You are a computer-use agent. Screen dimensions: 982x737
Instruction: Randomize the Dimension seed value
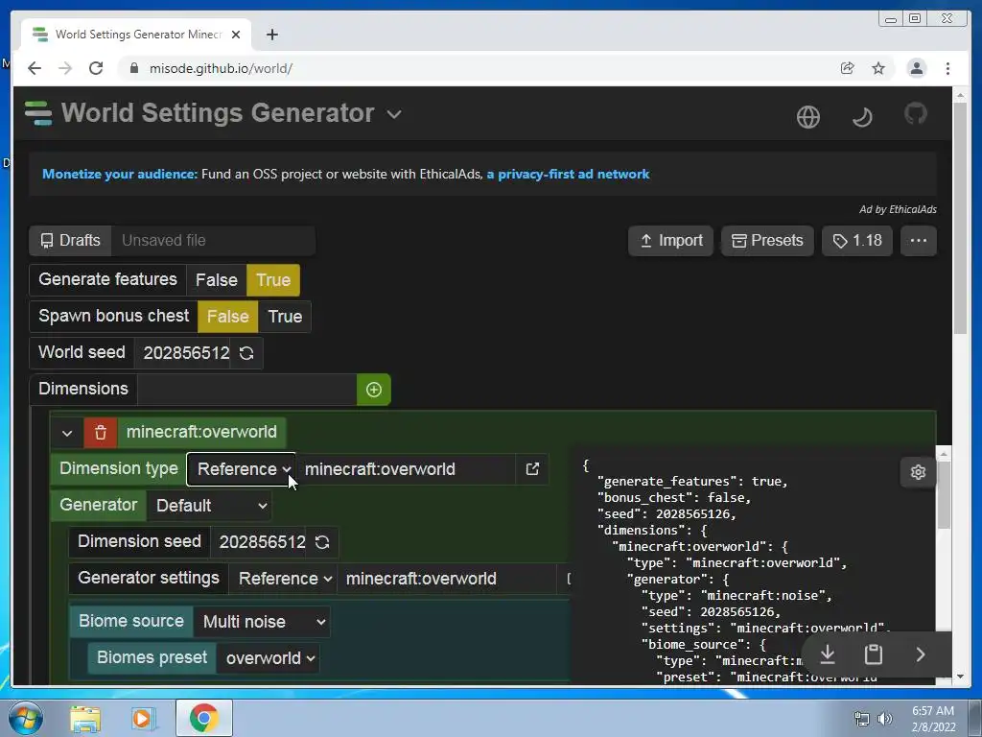[x=322, y=542]
